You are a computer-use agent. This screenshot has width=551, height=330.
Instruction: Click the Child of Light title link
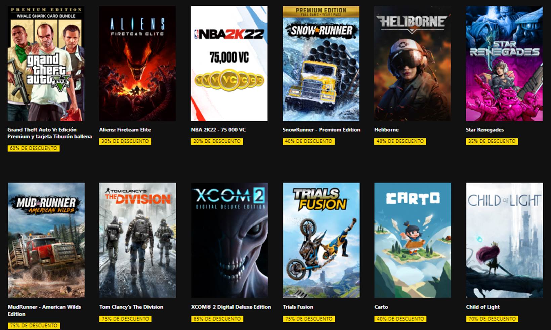pyautogui.click(x=482, y=307)
